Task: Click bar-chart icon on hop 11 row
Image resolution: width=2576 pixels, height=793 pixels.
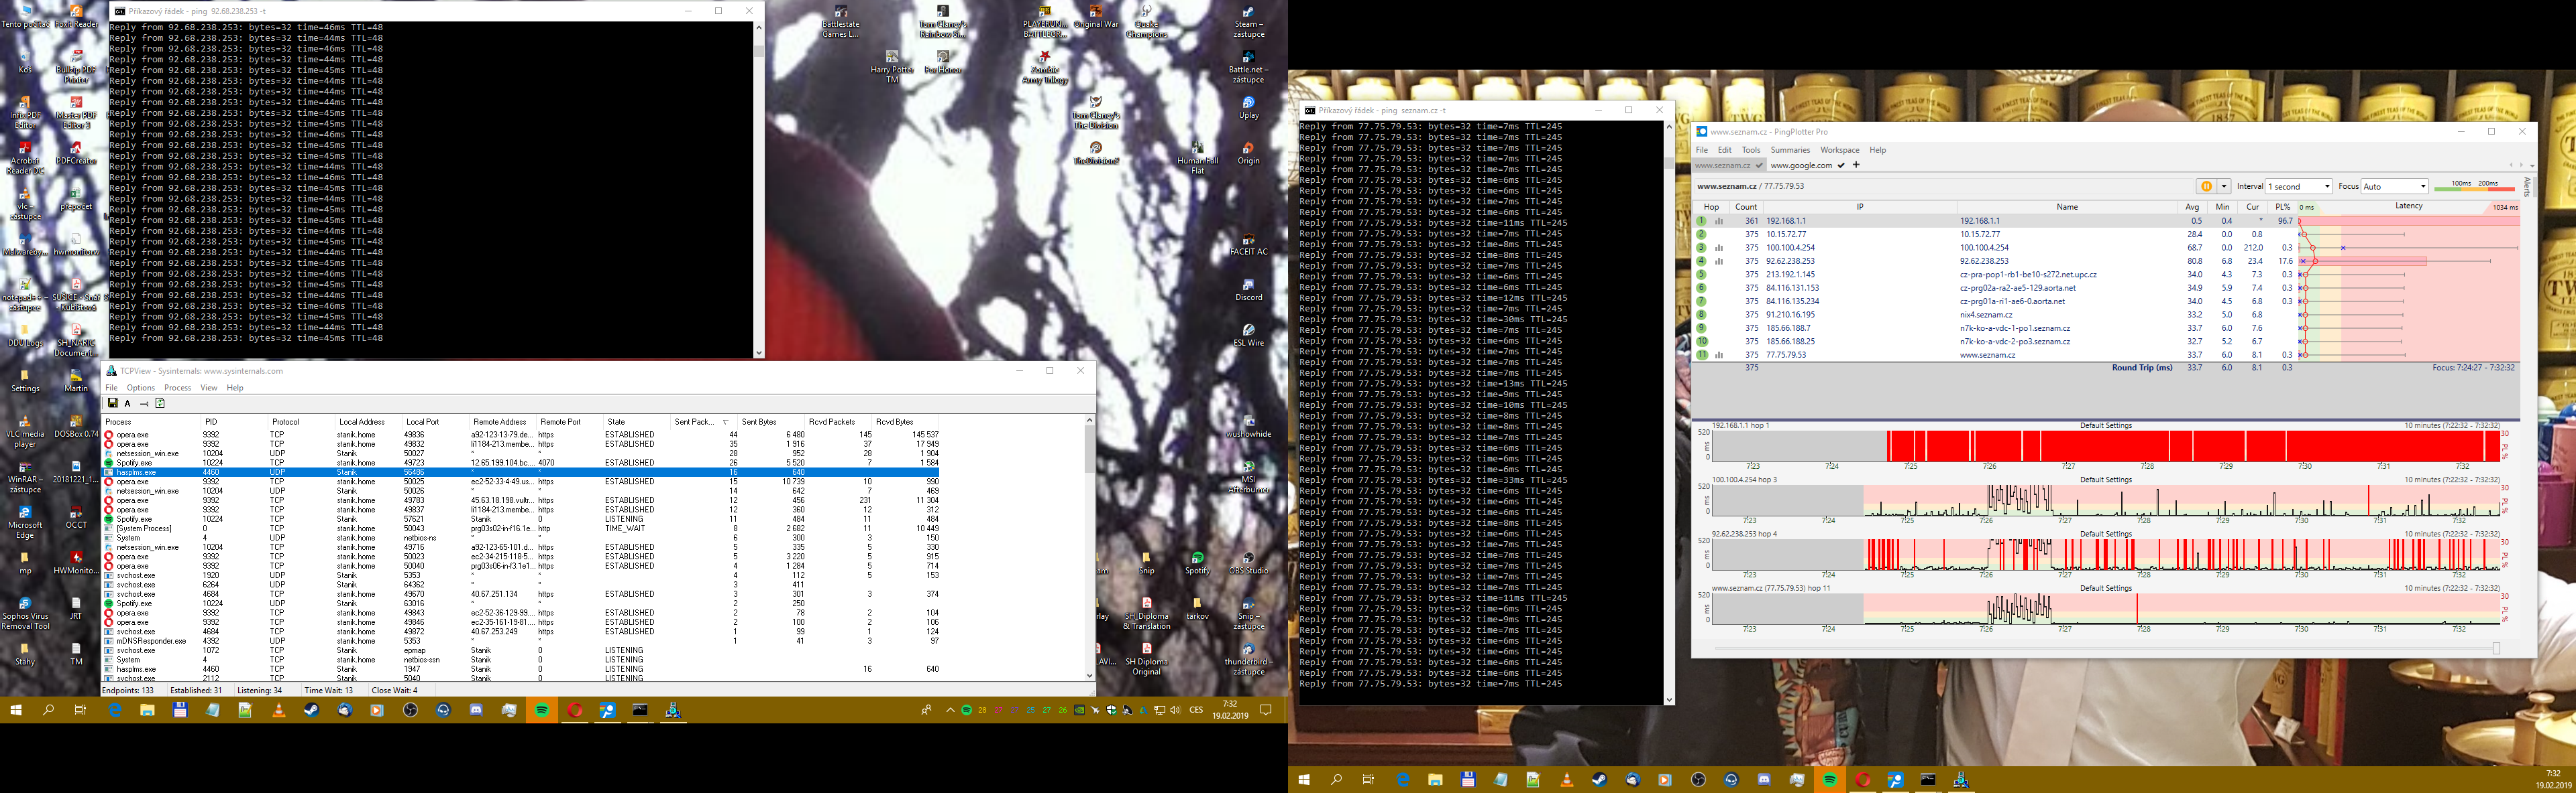Action: pos(1719,354)
